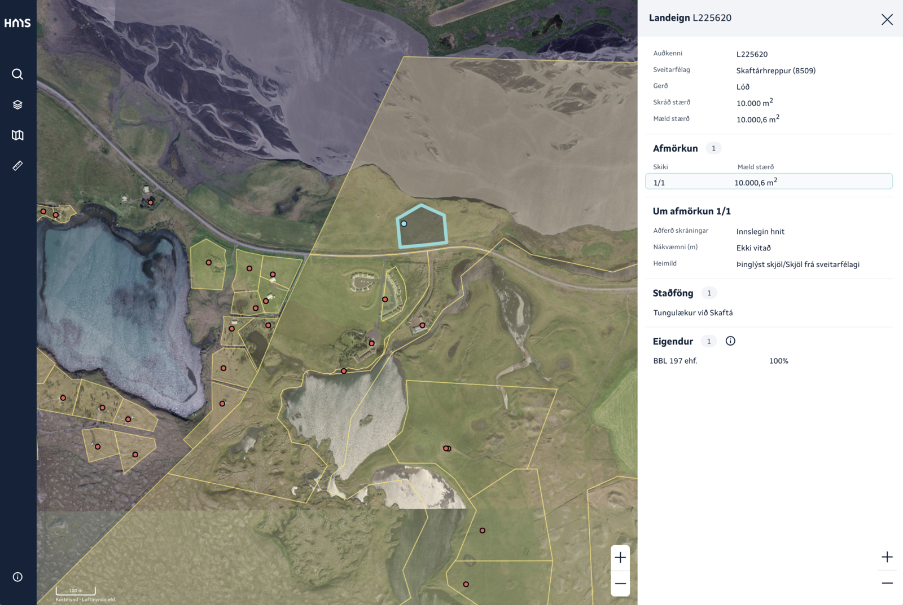This screenshot has height=605, width=903.
Task: Zoom out on the map
Action: pos(620,584)
